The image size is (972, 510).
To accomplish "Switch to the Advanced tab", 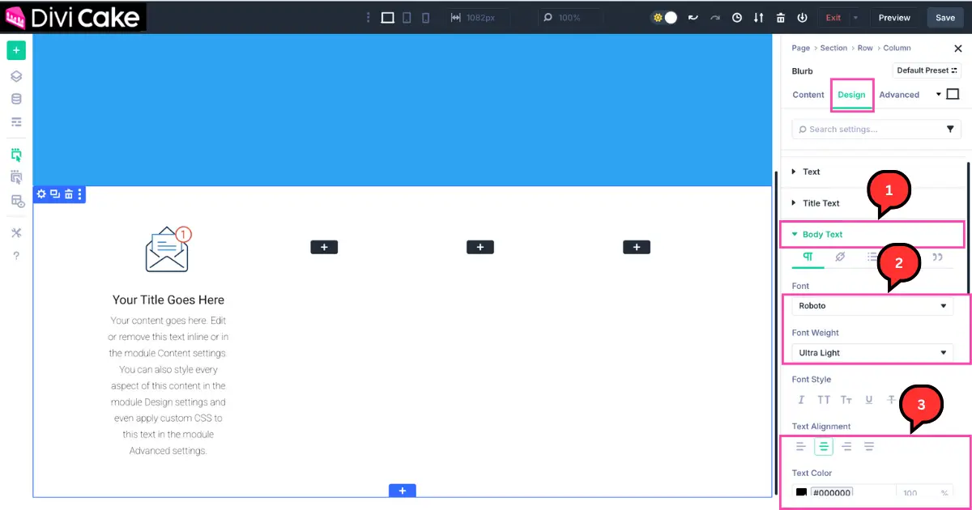I will 899,95.
